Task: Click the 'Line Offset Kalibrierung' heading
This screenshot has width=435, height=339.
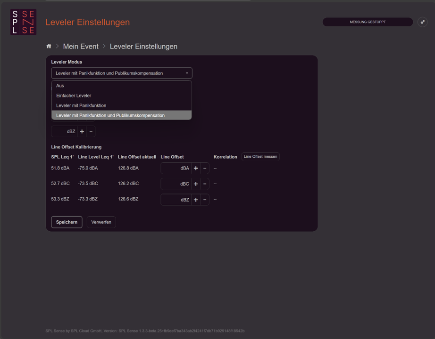Action: [x=76, y=147]
